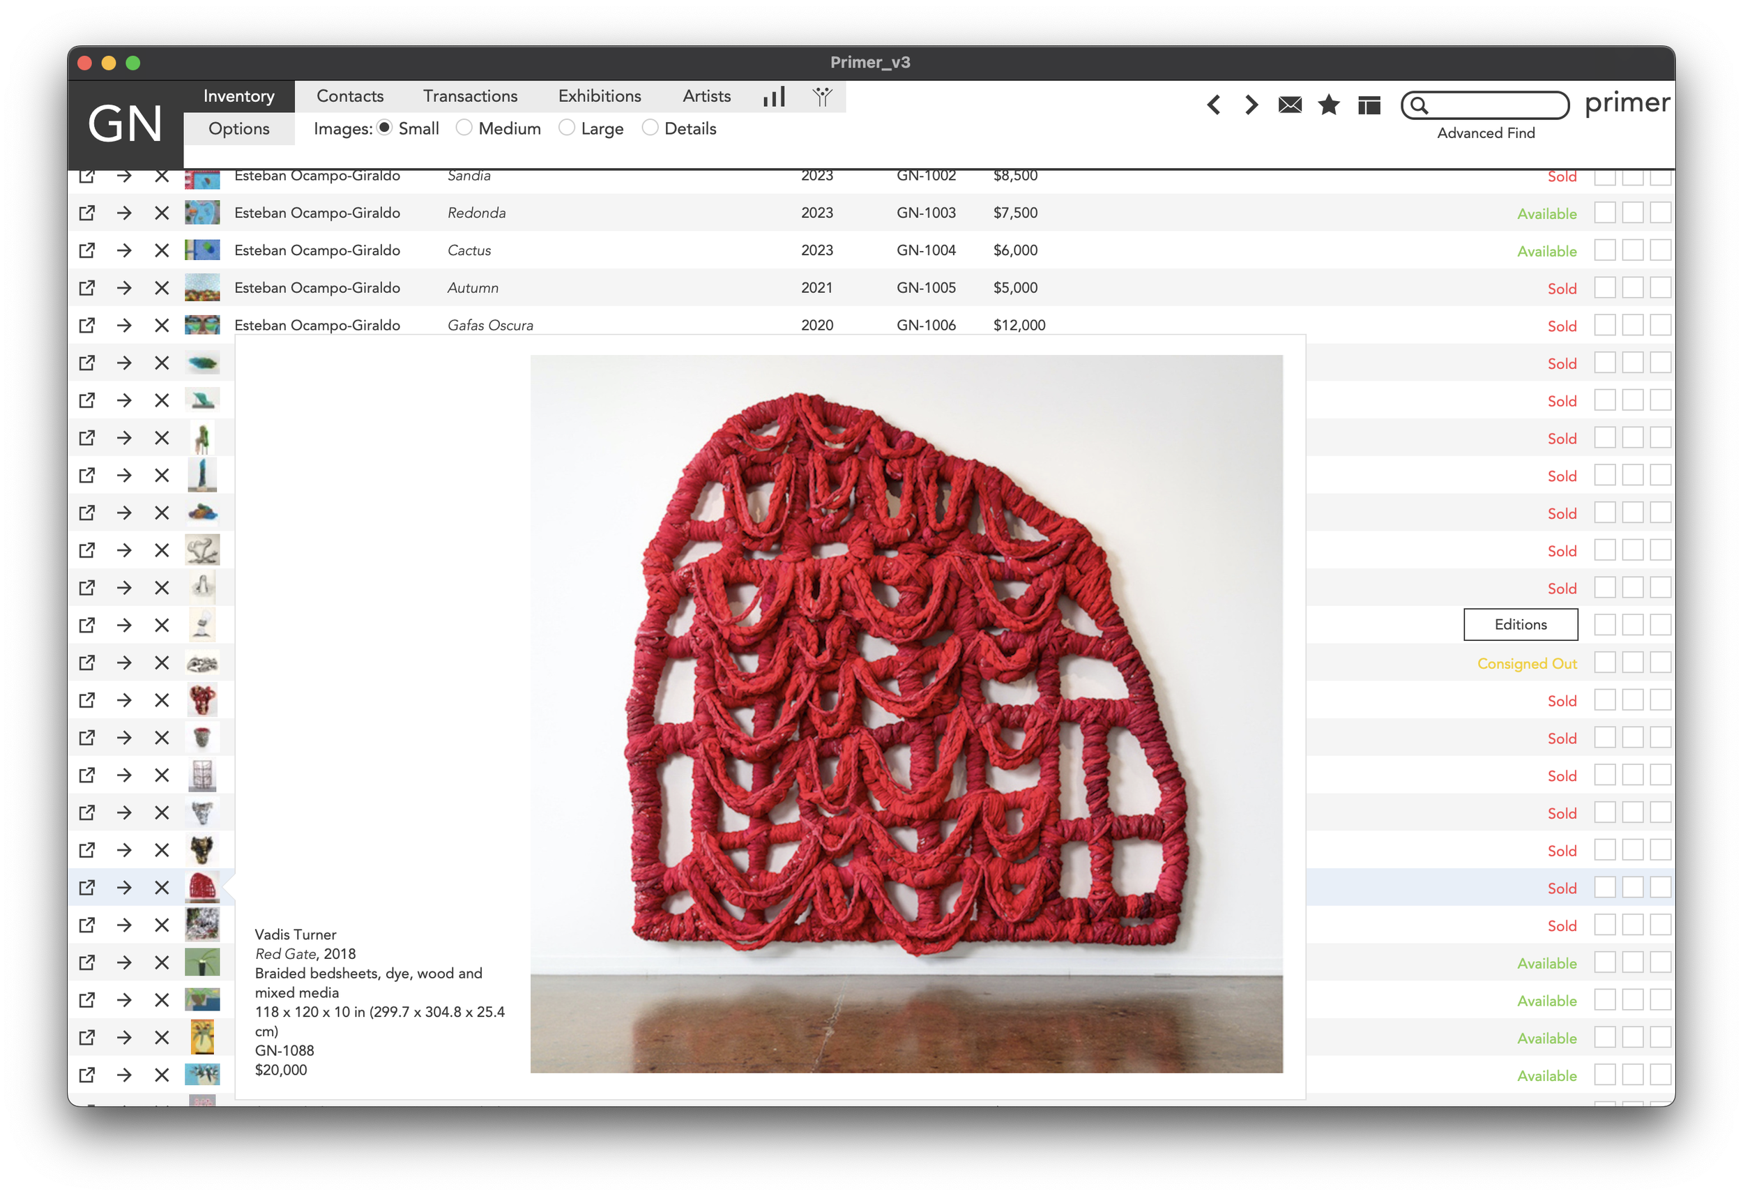
Task: Delete the Autumn row with X
Action: [162, 288]
